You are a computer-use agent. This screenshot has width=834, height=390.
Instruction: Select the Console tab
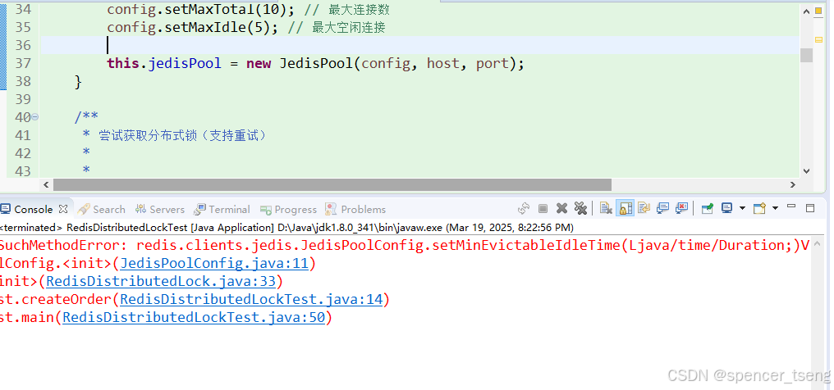tap(33, 209)
